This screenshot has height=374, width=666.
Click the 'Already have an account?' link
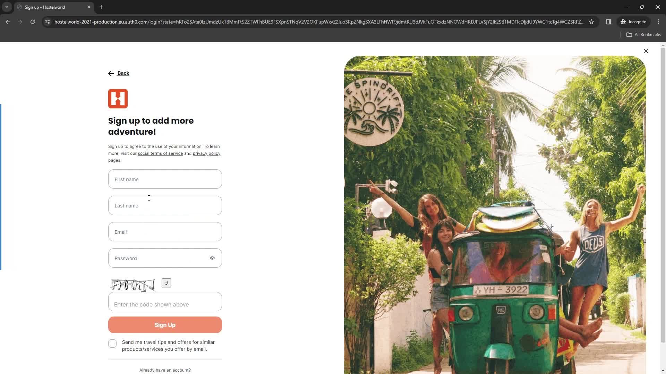tap(165, 370)
